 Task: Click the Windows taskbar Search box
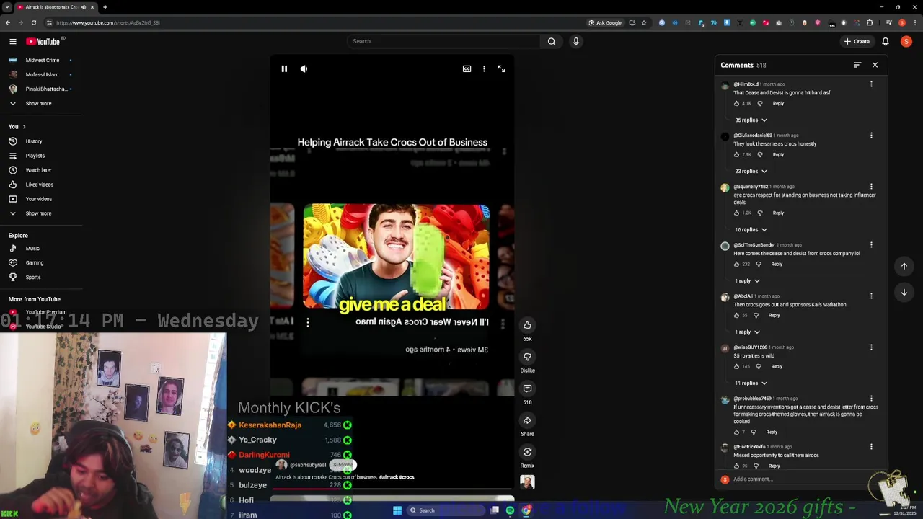pyautogui.click(x=445, y=510)
